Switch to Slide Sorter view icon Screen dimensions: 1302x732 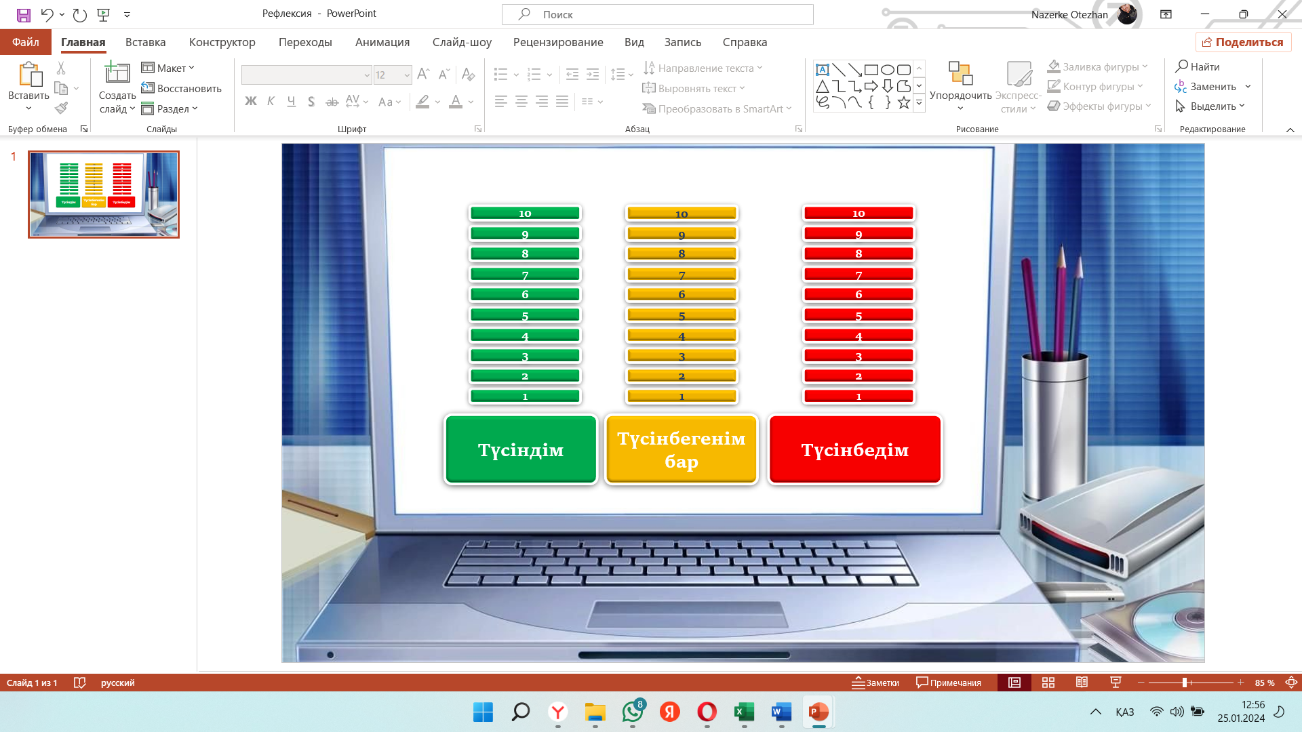[1048, 683]
